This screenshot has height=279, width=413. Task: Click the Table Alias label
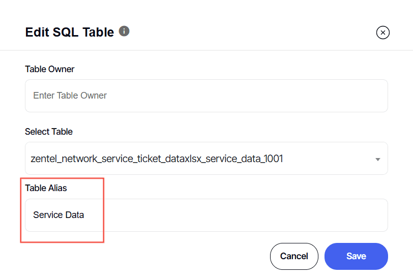[x=46, y=188]
